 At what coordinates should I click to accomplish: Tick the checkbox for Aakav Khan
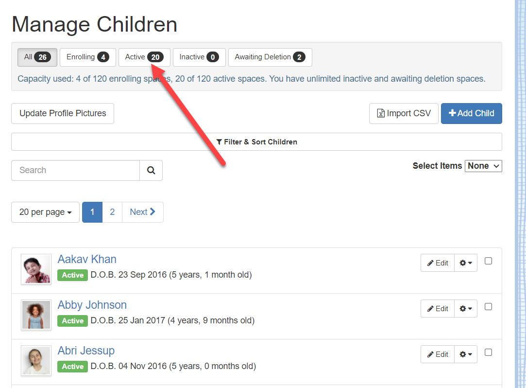pos(489,261)
